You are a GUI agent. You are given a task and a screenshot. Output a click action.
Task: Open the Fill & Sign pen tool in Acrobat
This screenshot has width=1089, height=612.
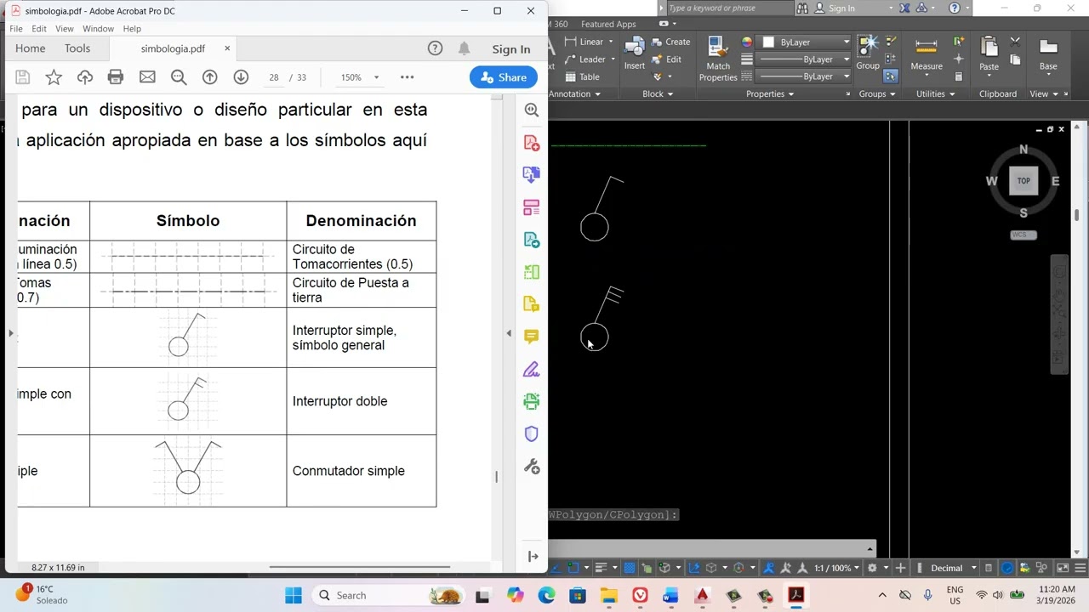tap(532, 369)
